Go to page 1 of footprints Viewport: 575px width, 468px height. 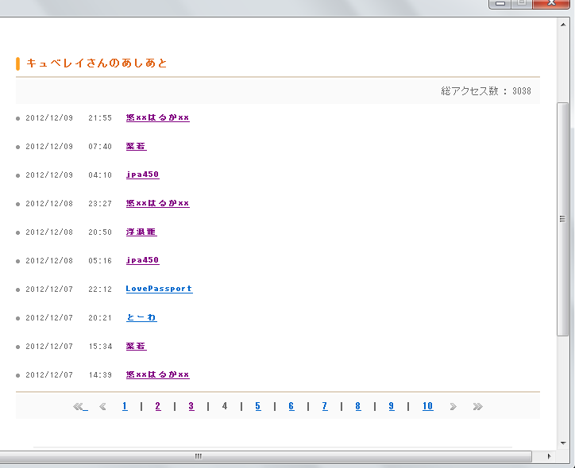point(125,406)
